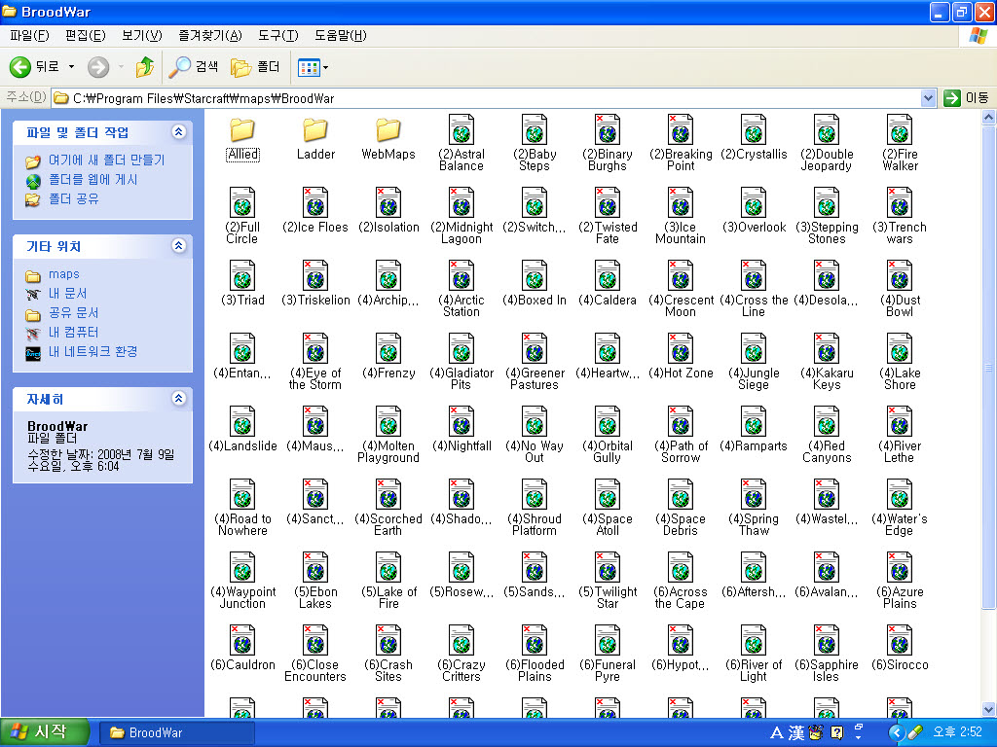Click the 여기에 새 폴더 만들기 link
The height and width of the screenshot is (747, 997).
106,160
